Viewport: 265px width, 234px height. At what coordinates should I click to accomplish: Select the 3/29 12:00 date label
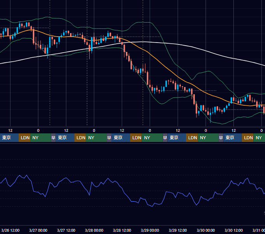tap(178, 230)
